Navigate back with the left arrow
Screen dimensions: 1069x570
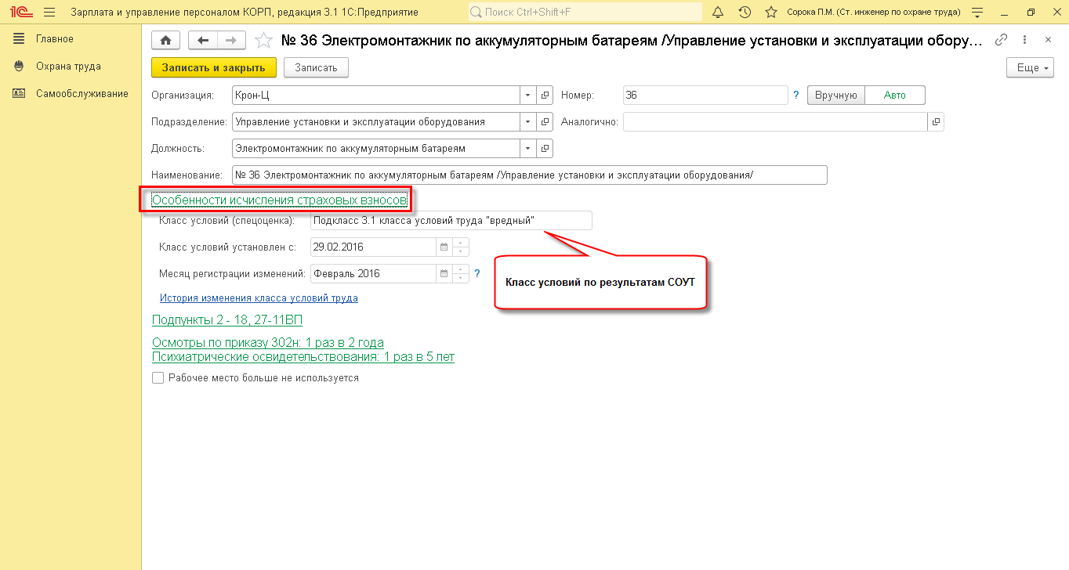pos(203,40)
